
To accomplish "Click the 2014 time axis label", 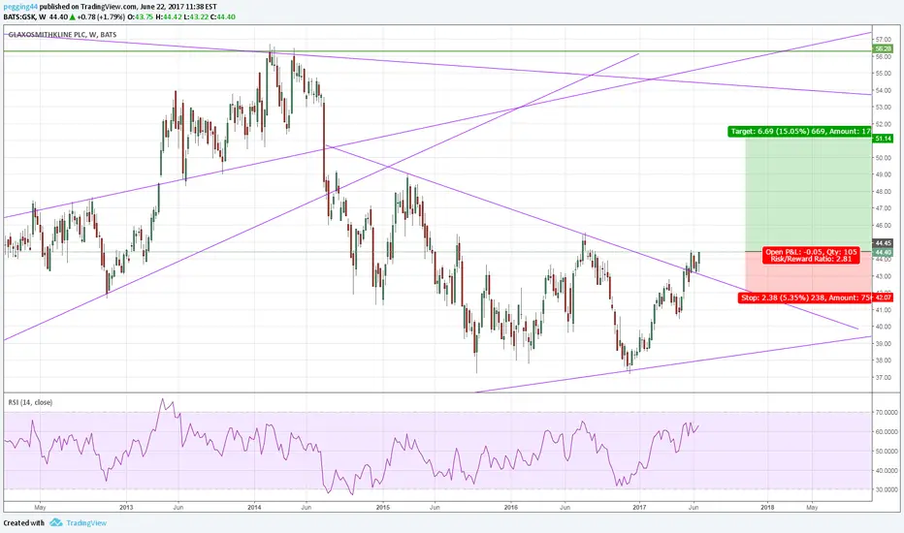I will (x=254, y=508).
